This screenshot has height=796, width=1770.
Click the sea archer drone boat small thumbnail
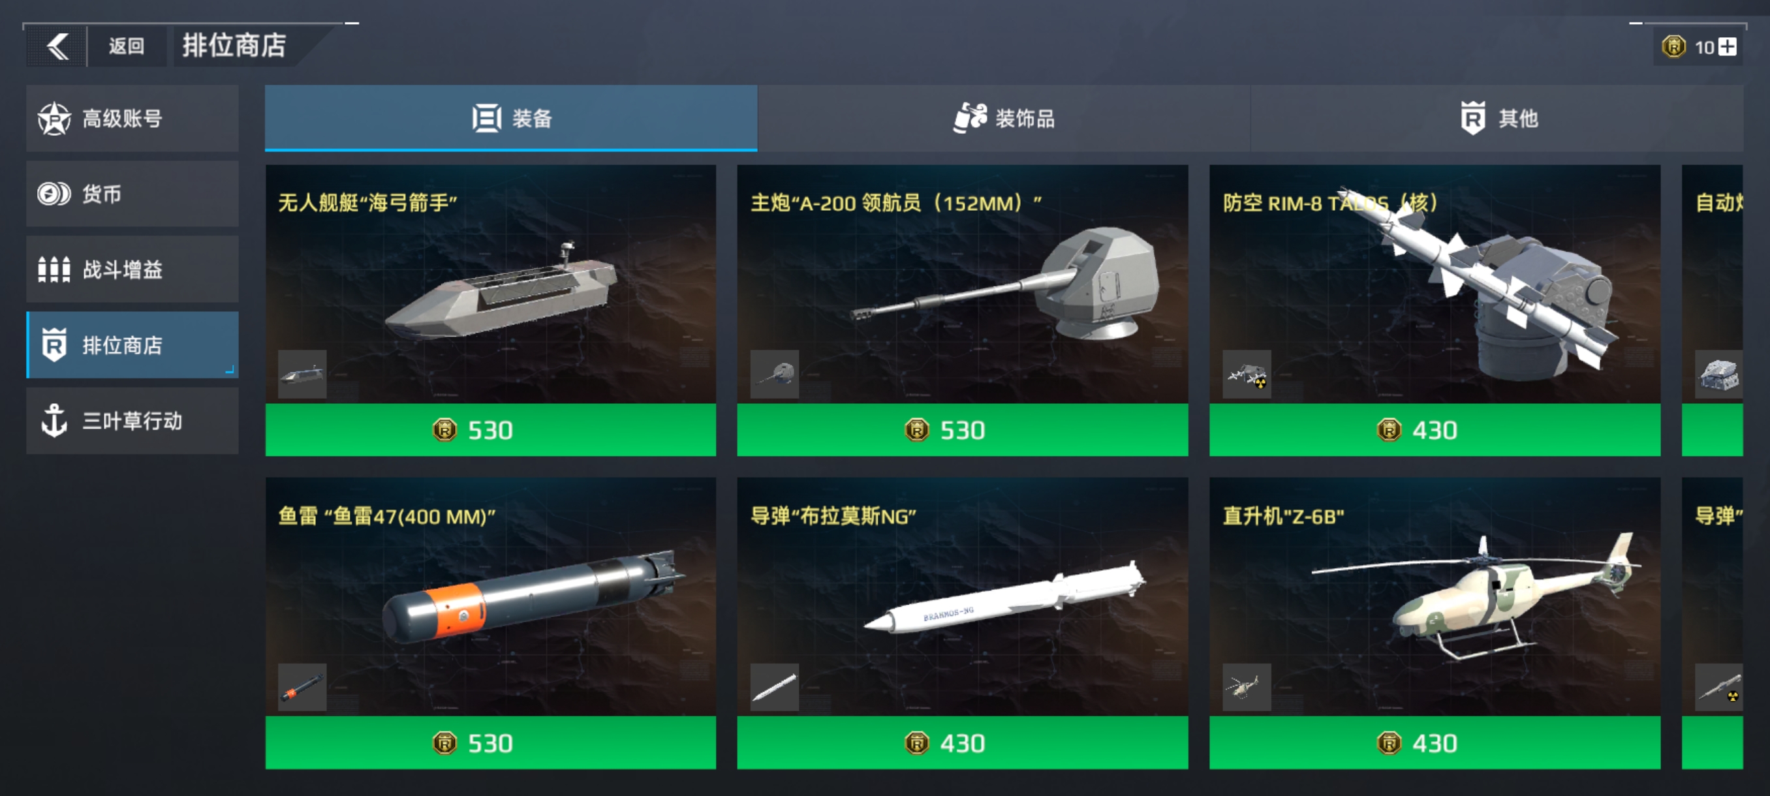click(302, 375)
